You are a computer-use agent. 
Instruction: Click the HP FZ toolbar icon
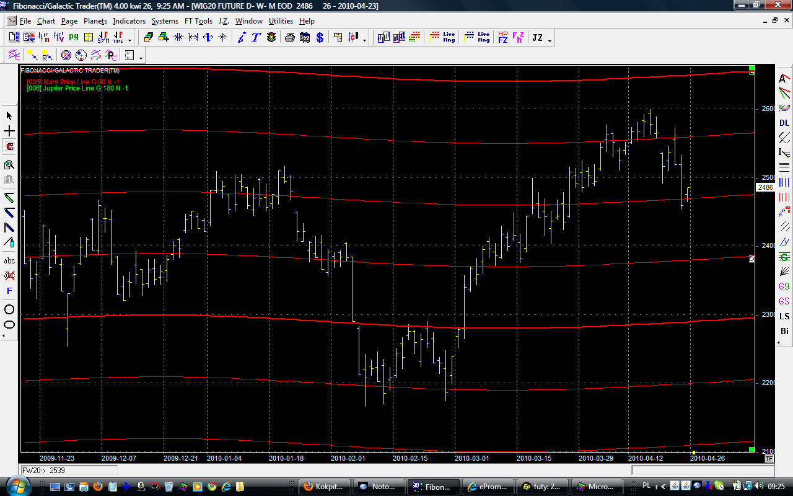pyautogui.click(x=502, y=37)
